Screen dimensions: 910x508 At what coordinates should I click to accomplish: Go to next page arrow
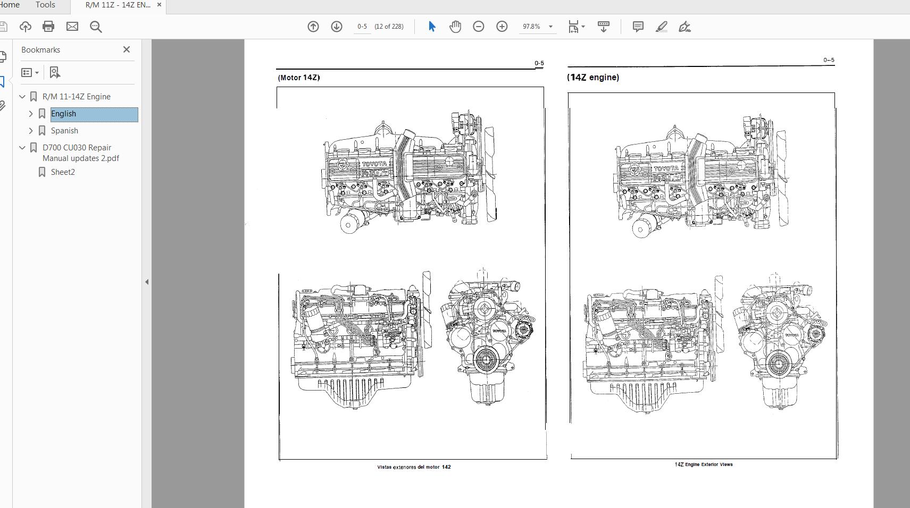point(337,27)
